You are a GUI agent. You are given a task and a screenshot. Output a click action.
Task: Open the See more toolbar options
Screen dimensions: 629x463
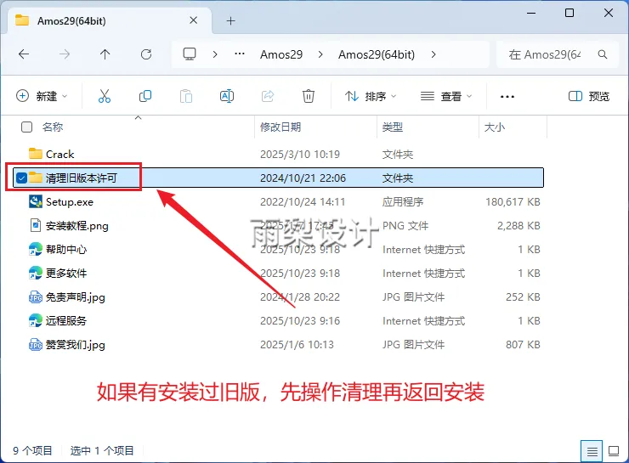click(x=507, y=96)
